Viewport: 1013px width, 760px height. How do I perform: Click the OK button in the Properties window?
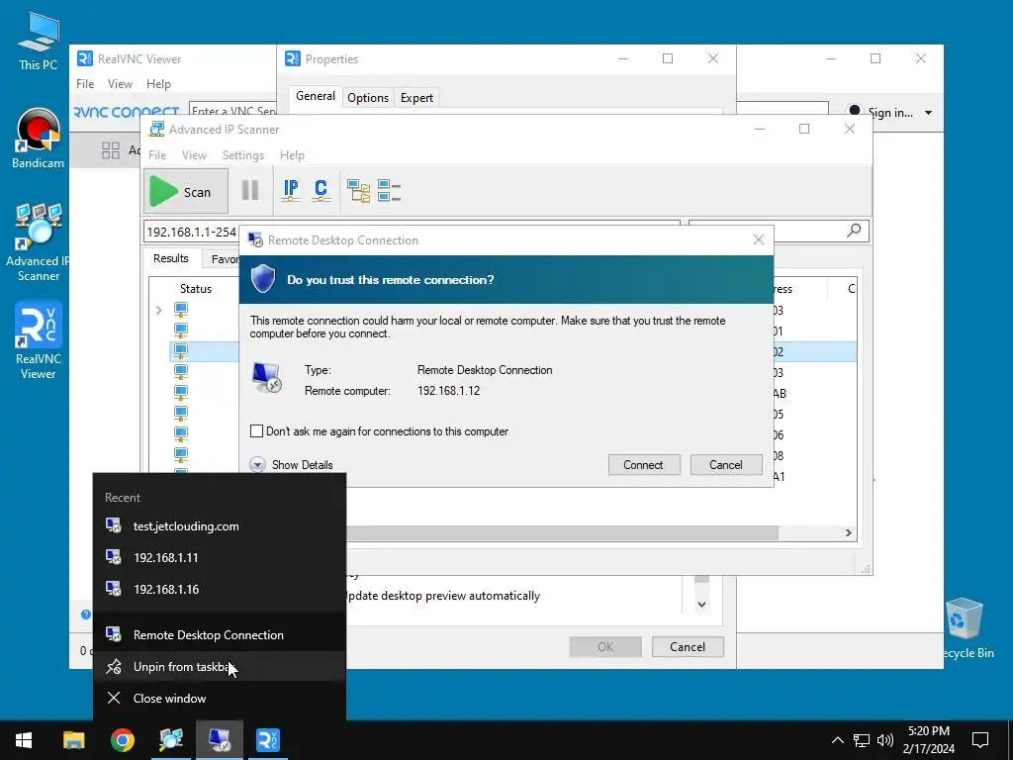pyautogui.click(x=605, y=646)
